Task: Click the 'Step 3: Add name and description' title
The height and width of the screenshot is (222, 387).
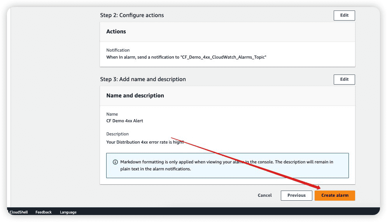Action: (143, 79)
